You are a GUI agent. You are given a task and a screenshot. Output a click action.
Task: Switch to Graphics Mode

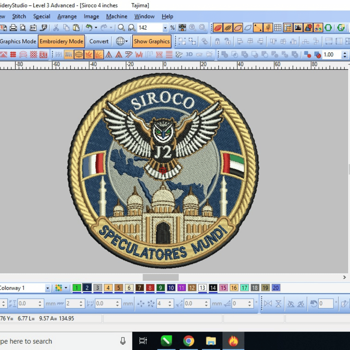coord(18,41)
